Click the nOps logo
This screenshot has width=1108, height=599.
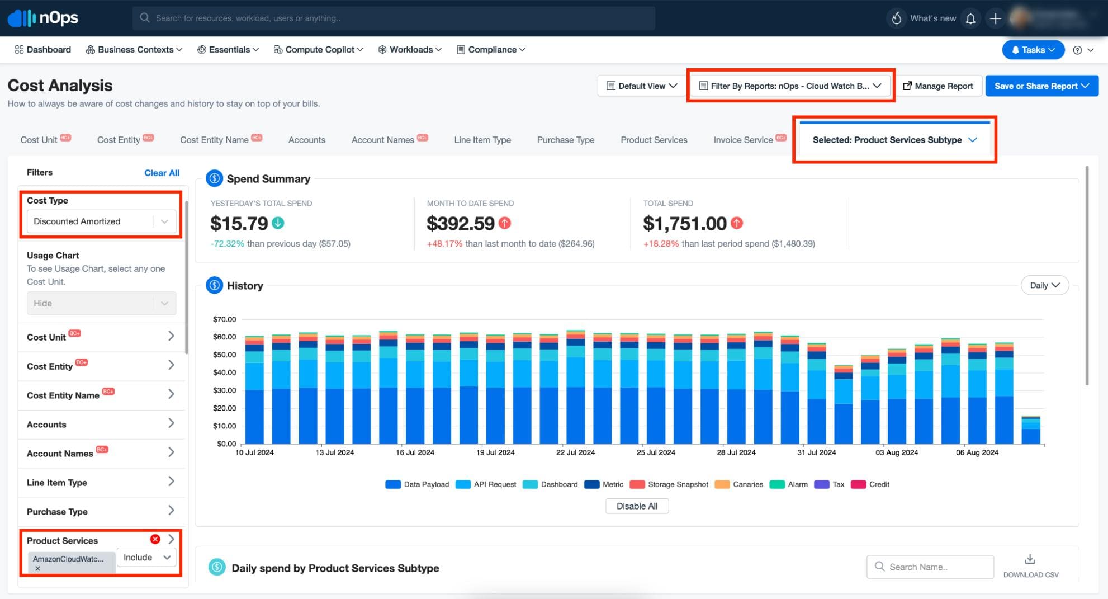tap(42, 17)
